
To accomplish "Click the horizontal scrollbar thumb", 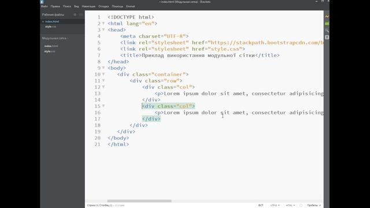I will [139, 201].
